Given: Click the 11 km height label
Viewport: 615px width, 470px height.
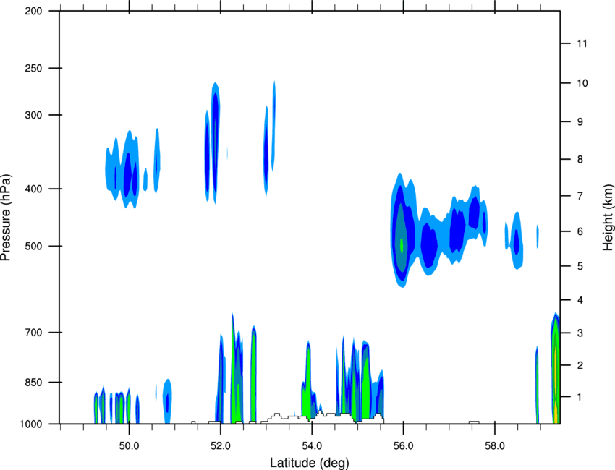Looking at the screenshot, I should pyautogui.click(x=582, y=43).
